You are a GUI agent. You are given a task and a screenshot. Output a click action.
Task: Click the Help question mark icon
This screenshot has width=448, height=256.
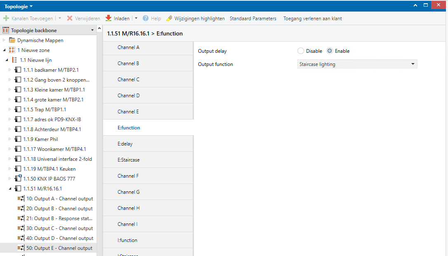pyautogui.click(x=146, y=19)
